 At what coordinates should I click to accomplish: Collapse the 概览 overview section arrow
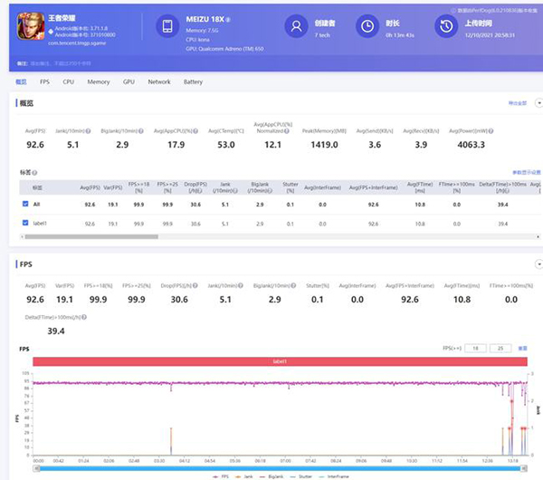(x=538, y=102)
